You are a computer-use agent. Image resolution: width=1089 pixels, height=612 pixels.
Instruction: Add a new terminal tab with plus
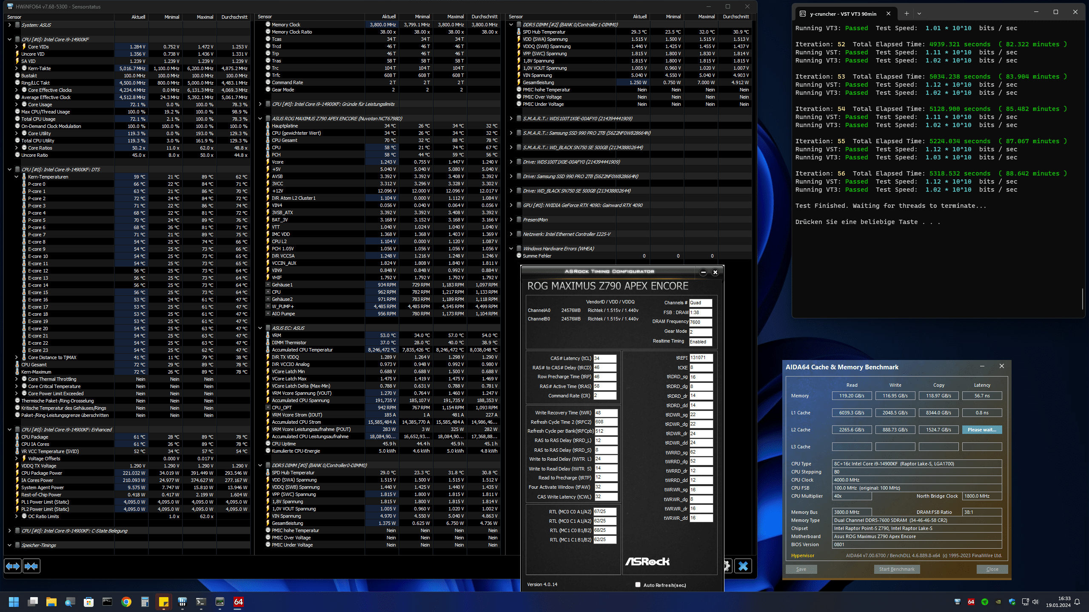[x=907, y=14]
